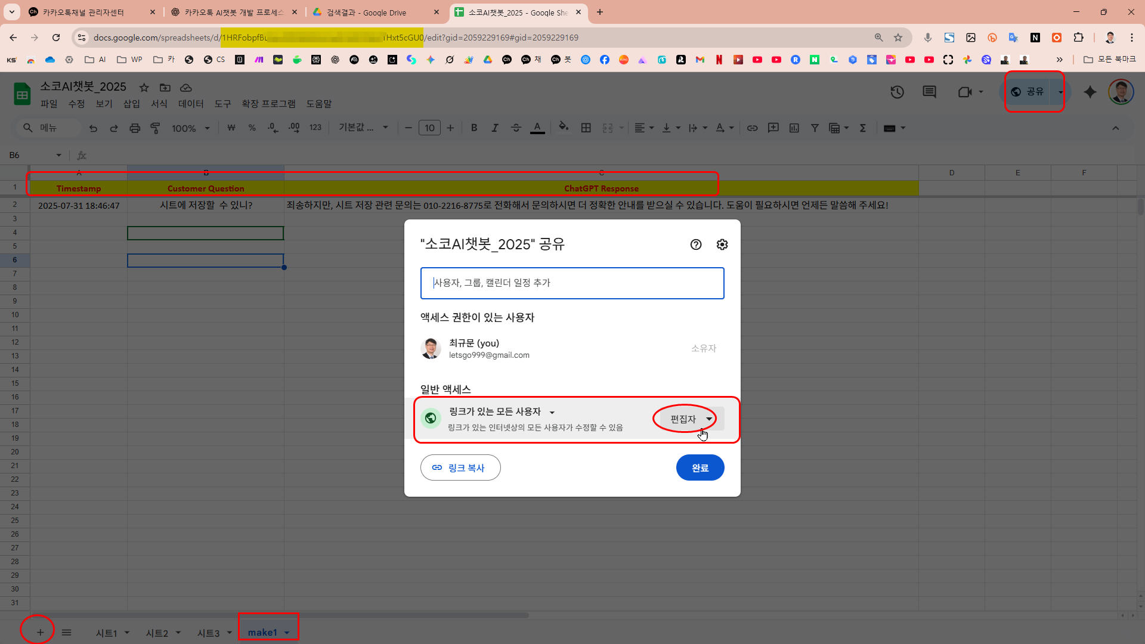Screen dimensions: 1145x644
Task: Star the spreadsheet document
Action: tap(144, 88)
